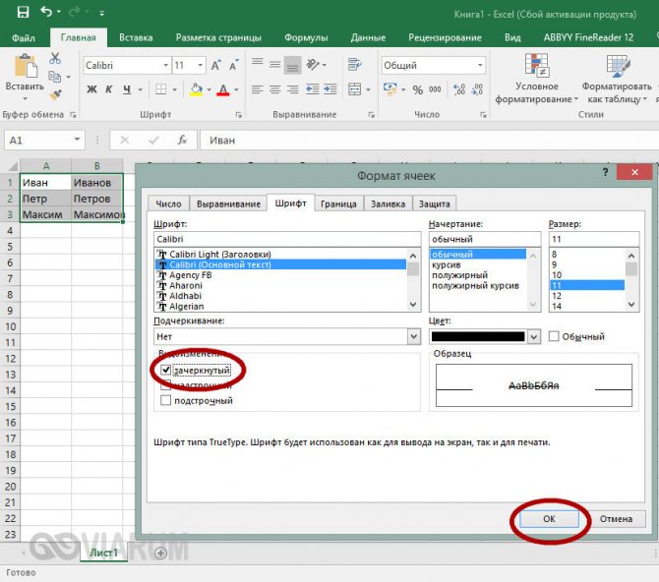Expand Font group dialog launcher
The height and width of the screenshot is (582, 659).
click(239, 115)
